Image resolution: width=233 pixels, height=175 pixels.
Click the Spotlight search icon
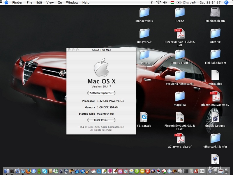click(x=226, y=3)
